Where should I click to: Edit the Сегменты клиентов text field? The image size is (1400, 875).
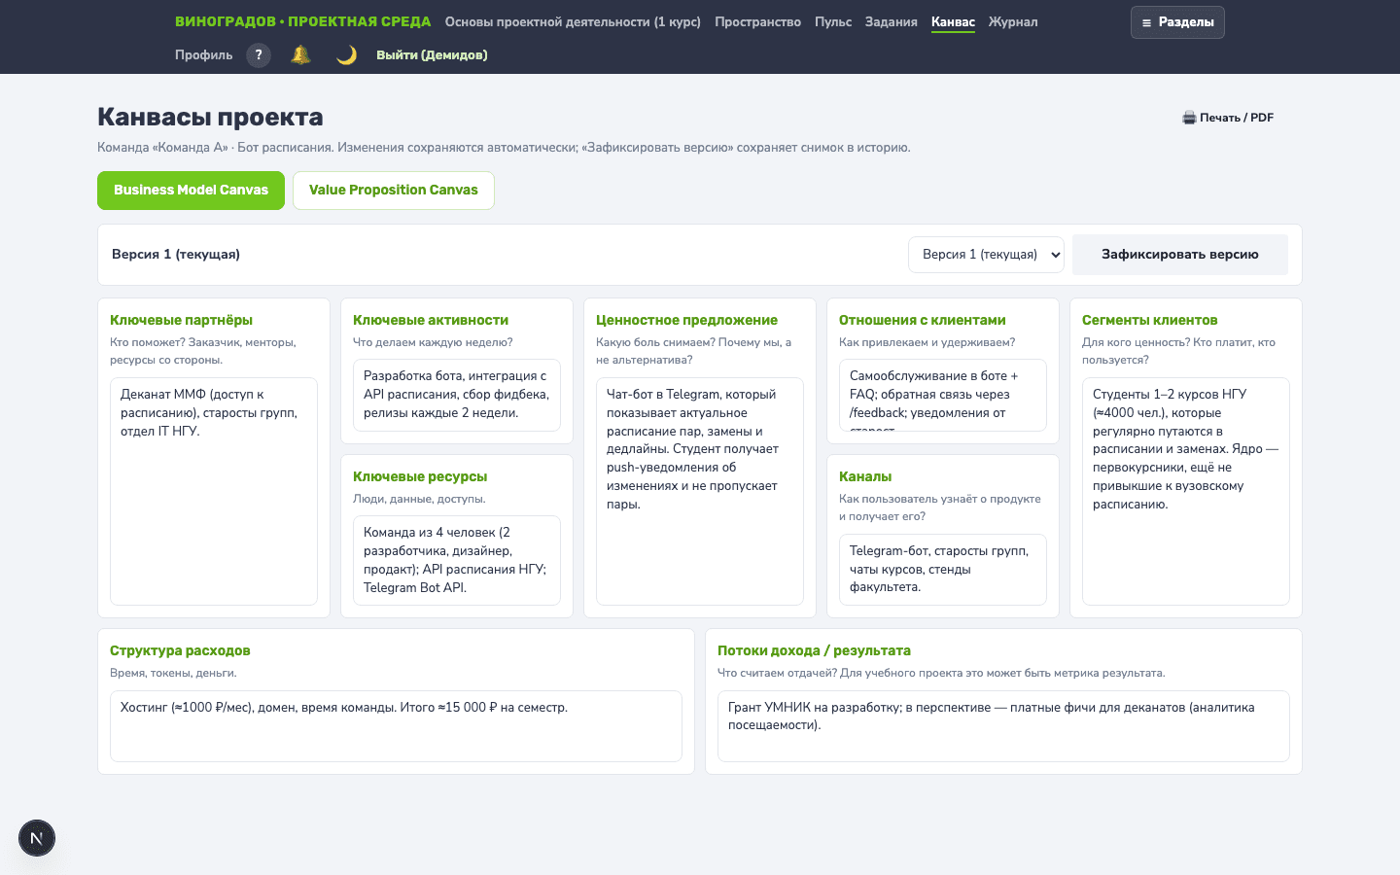1186,491
